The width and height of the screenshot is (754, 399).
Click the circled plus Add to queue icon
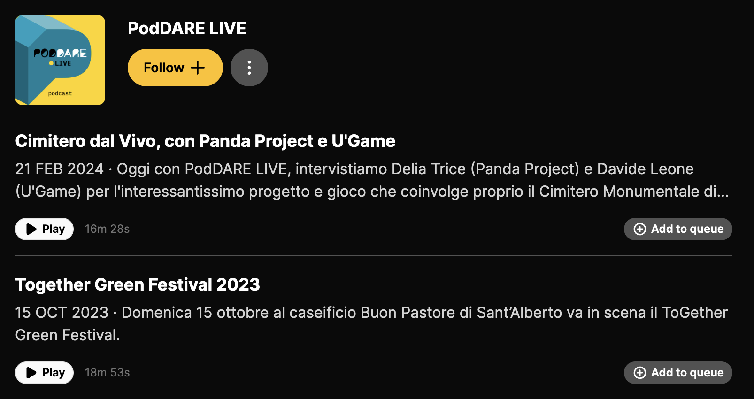pyautogui.click(x=640, y=229)
